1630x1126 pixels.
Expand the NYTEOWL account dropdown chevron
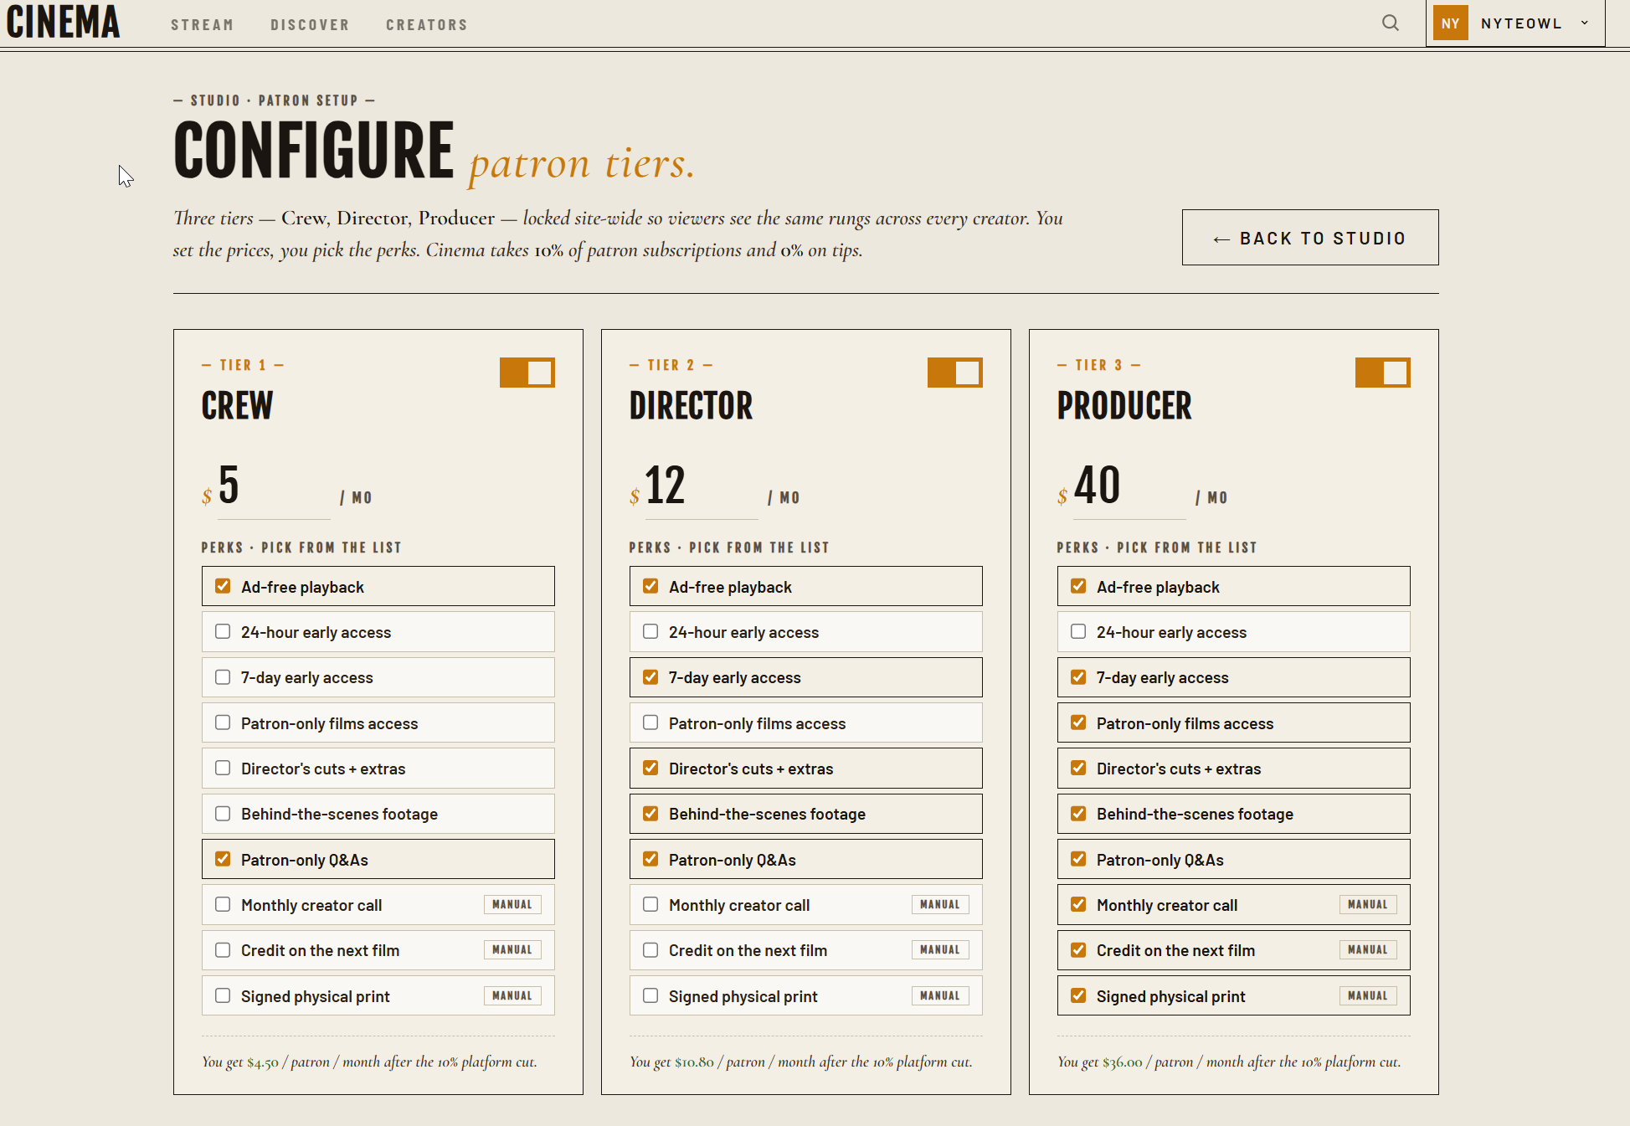pos(1584,23)
